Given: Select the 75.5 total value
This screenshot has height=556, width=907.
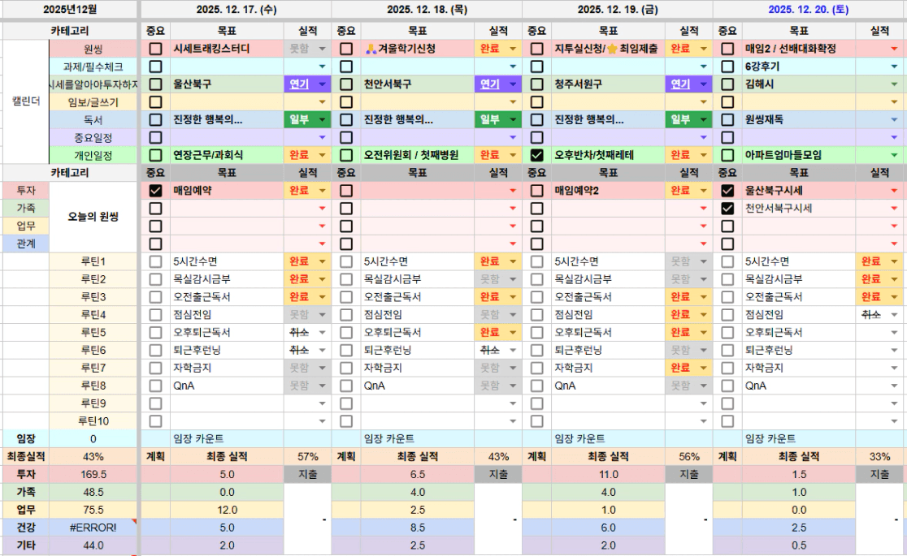Looking at the screenshot, I should tap(93, 510).
